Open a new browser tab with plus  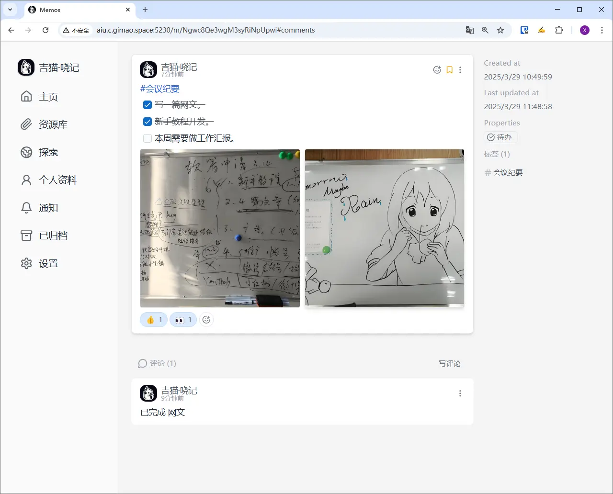pyautogui.click(x=145, y=10)
